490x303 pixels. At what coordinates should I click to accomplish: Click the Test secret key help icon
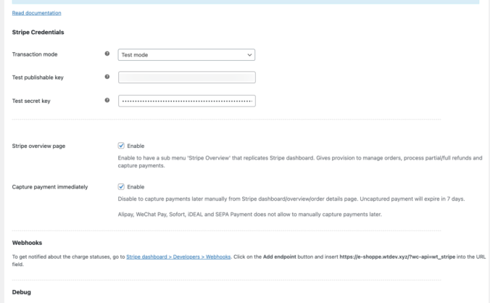tap(107, 100)
